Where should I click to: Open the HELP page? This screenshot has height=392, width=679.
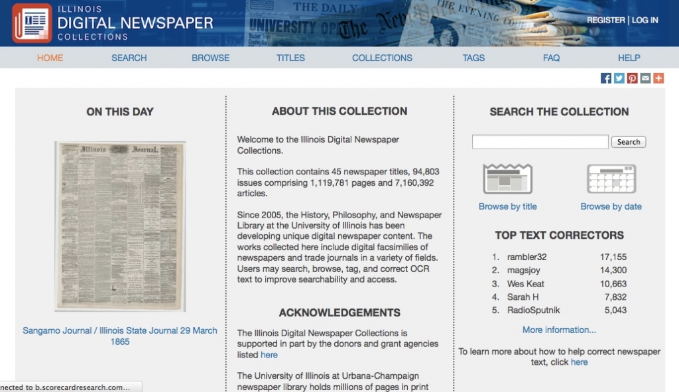click(629, 58)
